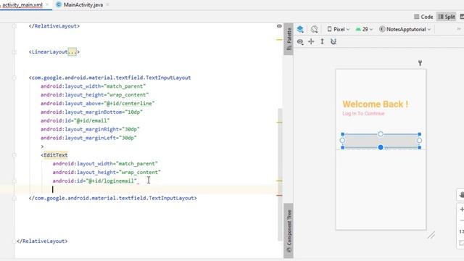Click the zoom to fit screen icon

click(462, 243)
